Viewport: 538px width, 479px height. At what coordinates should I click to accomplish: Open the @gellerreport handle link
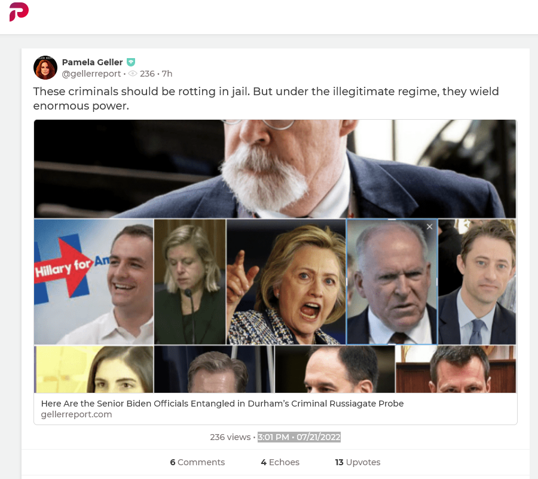(91, 74)
